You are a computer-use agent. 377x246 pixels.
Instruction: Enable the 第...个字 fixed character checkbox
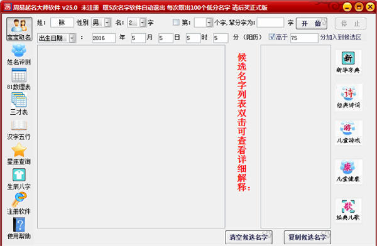(176, 23)
